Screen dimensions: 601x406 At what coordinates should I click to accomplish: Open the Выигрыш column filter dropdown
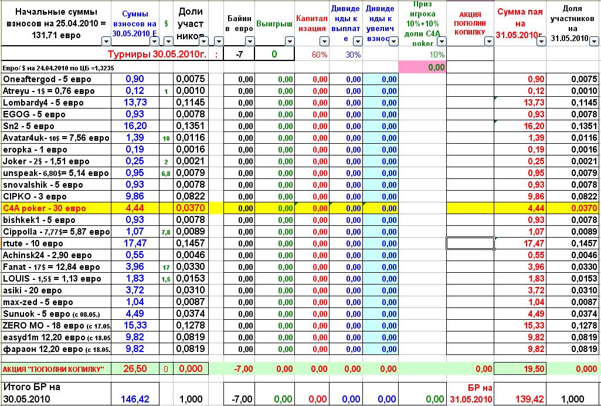tap(290, 41)
